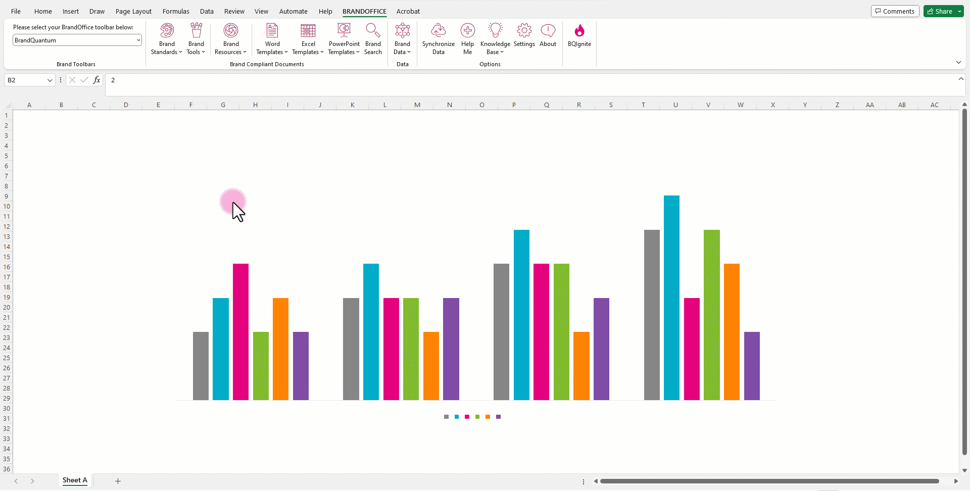Viewport: 970px width, 491px height.
Task: Open the Comments panel
Action: [895, 11]
